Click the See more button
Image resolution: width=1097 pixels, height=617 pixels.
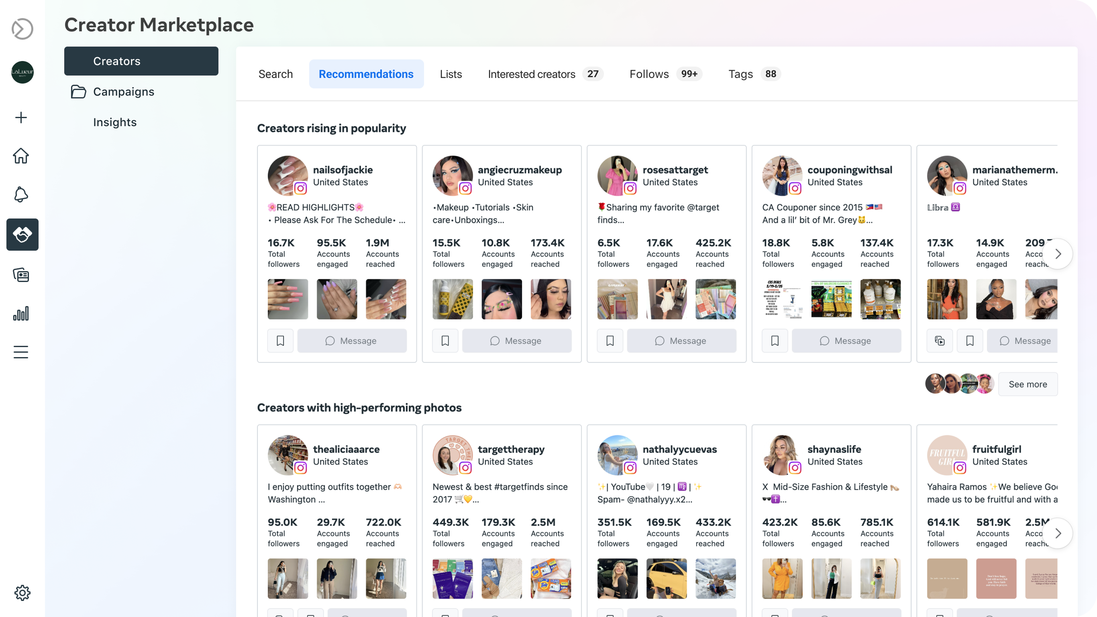(x=1028, y=384)
